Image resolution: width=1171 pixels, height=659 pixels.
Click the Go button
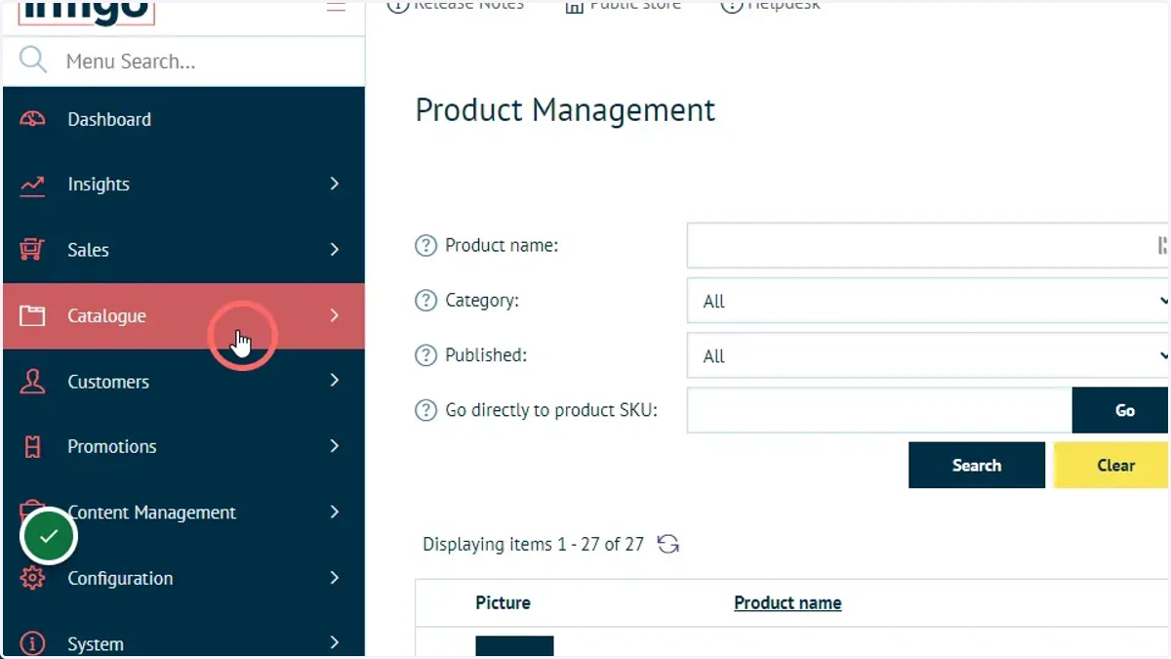click(x=1120, y=410)
